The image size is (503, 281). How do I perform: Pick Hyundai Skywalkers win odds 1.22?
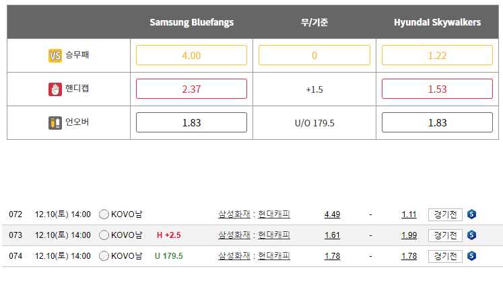tap(437, 55)
